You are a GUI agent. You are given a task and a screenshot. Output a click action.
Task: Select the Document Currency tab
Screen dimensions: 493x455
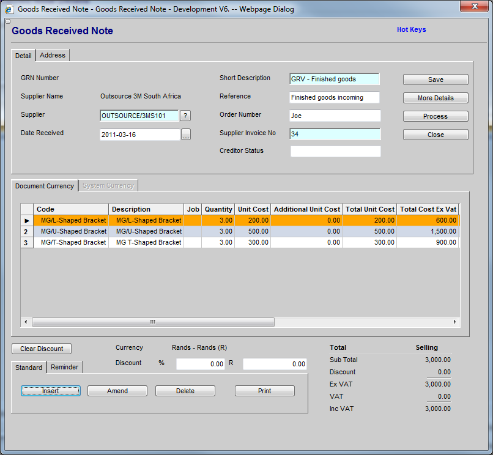point(45,186)
